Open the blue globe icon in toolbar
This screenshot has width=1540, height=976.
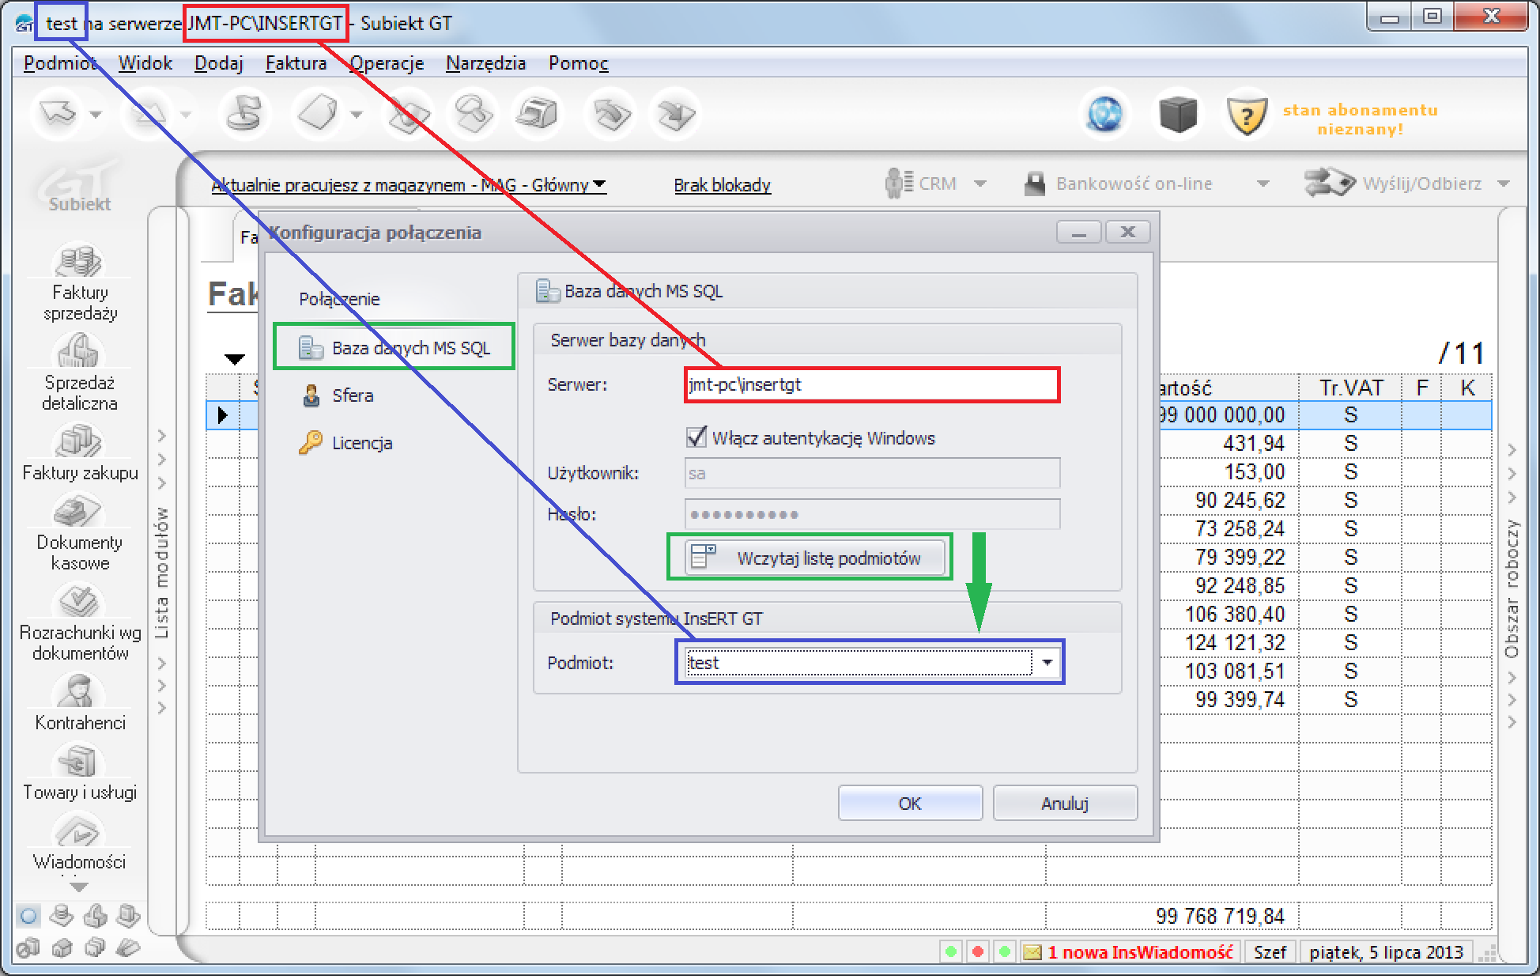click(1105, 115)
